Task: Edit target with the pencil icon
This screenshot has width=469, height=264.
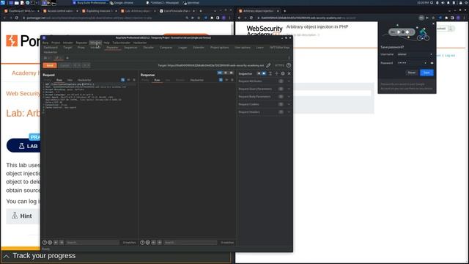Action: coord(268,65)
